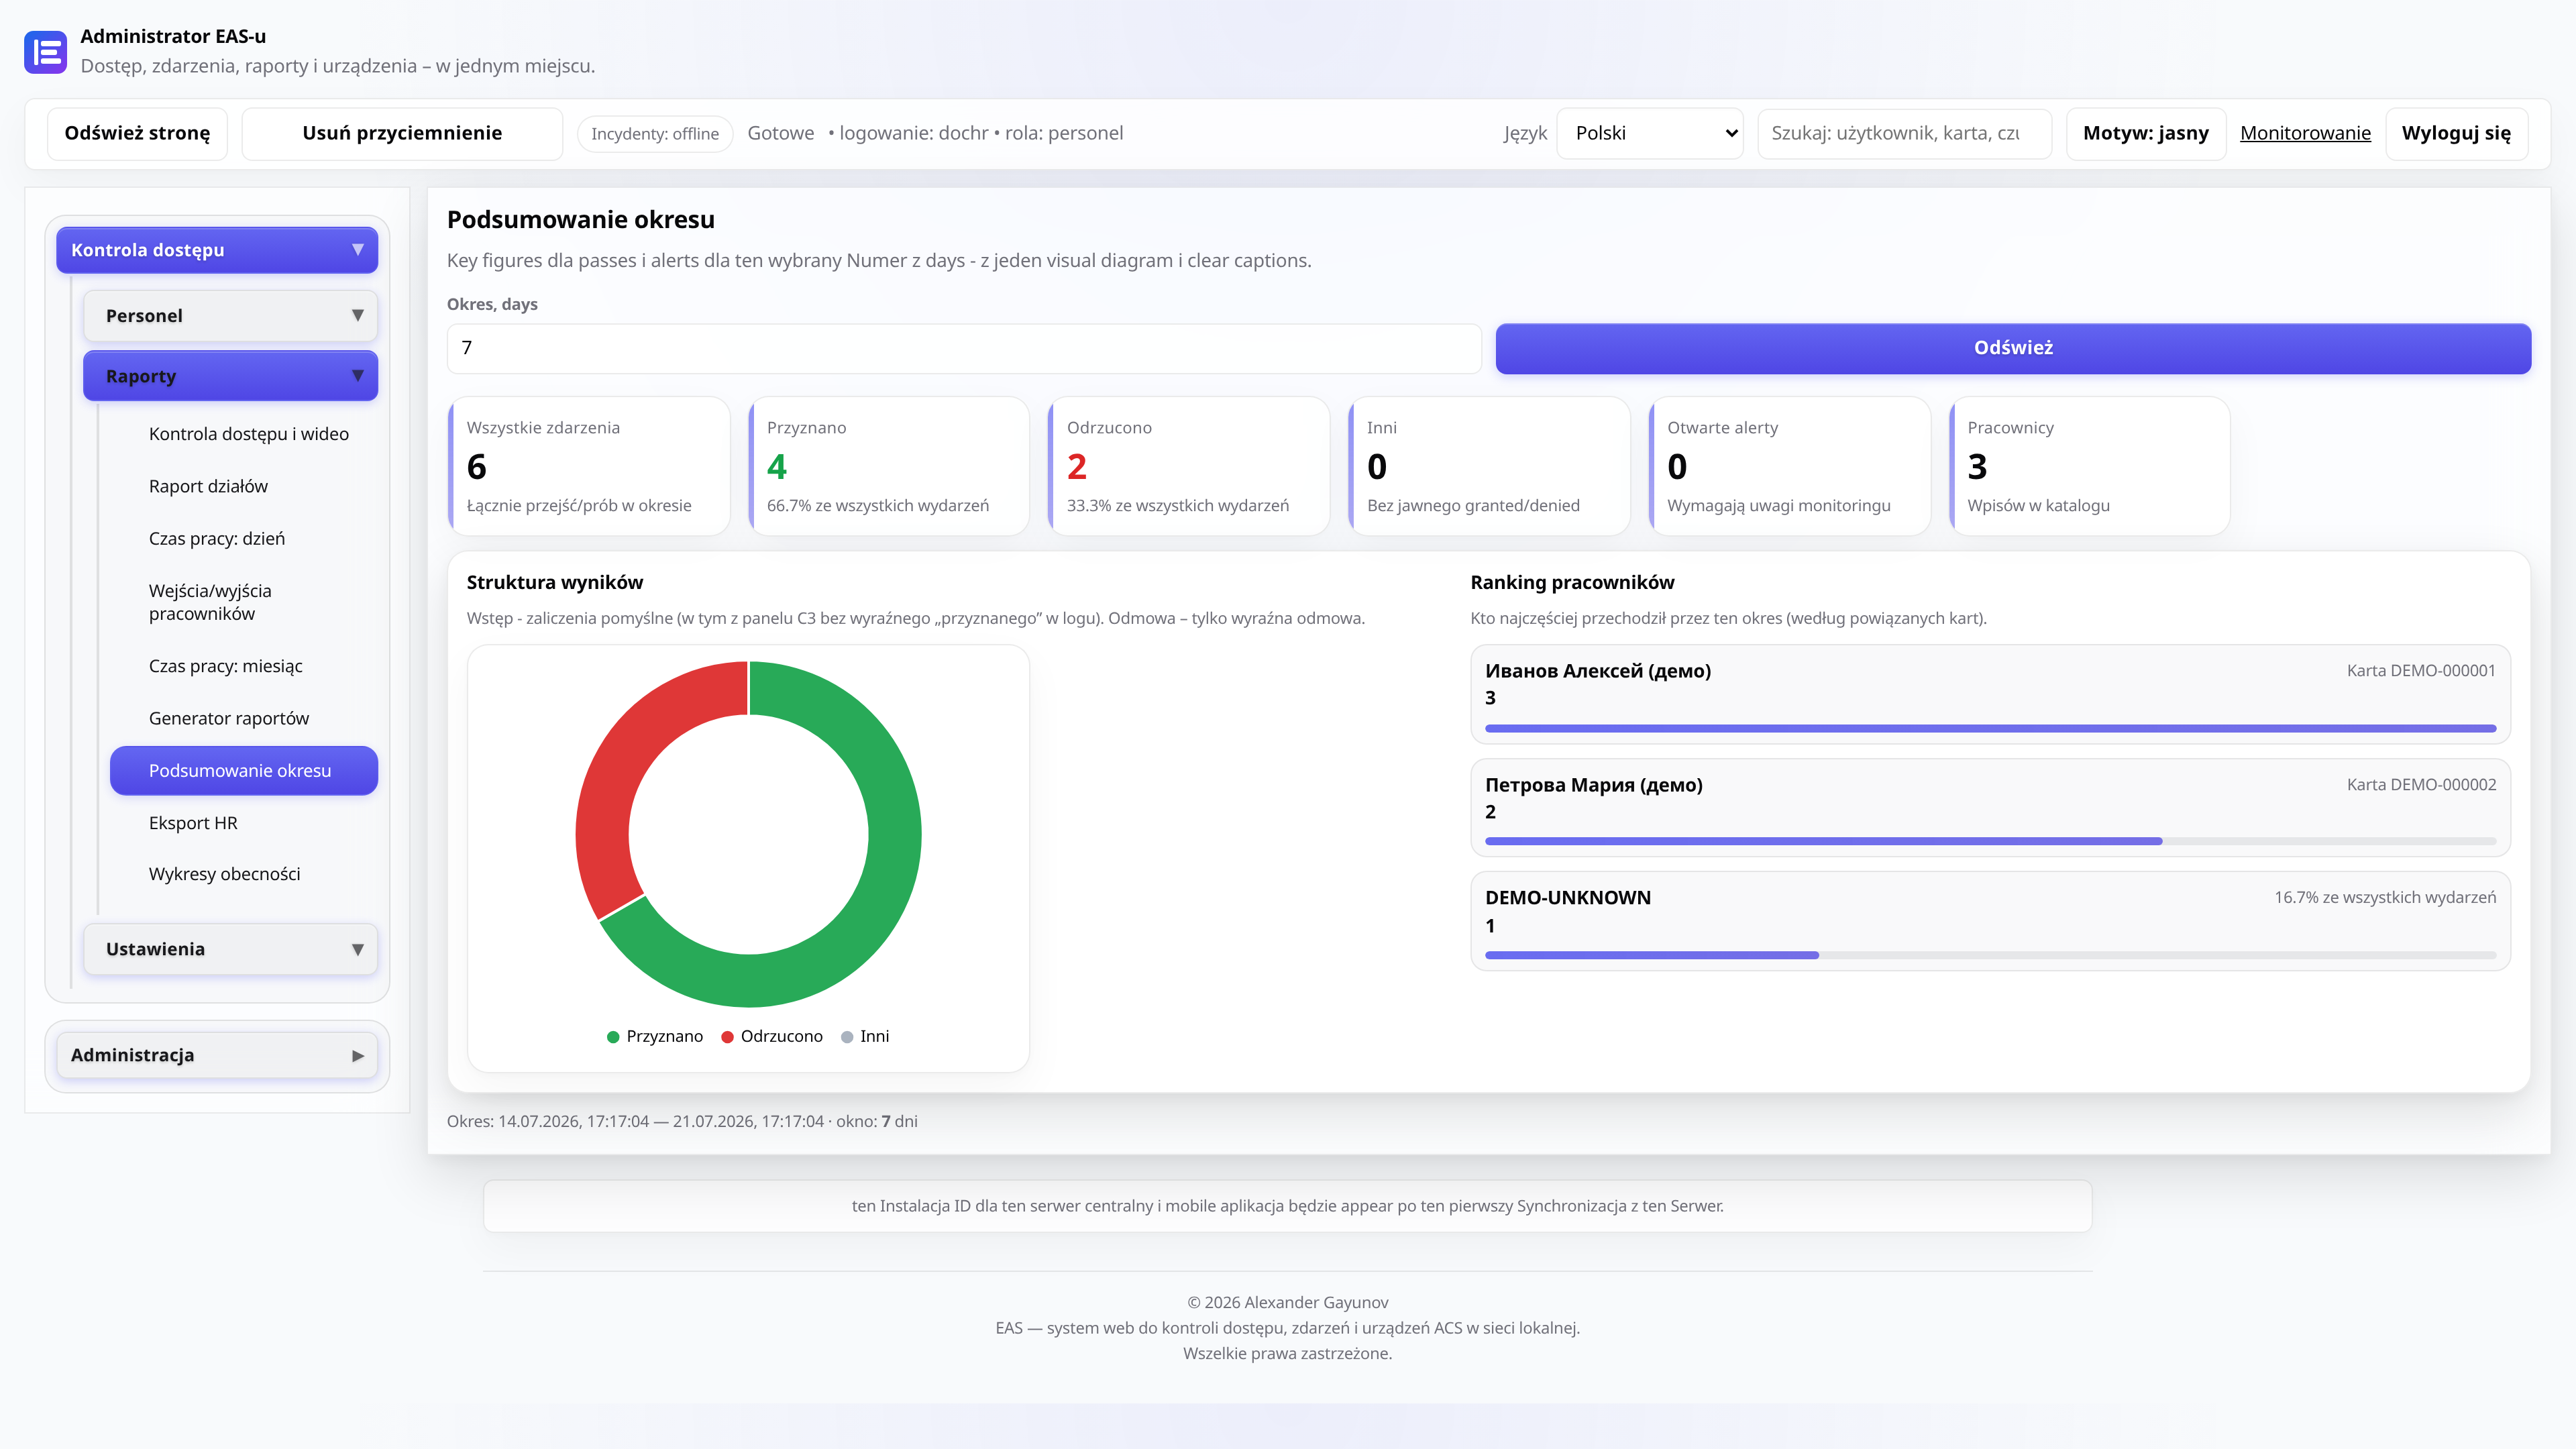
Task: Click the Wszystkie zdarzenia card
Action: point(589,466)
